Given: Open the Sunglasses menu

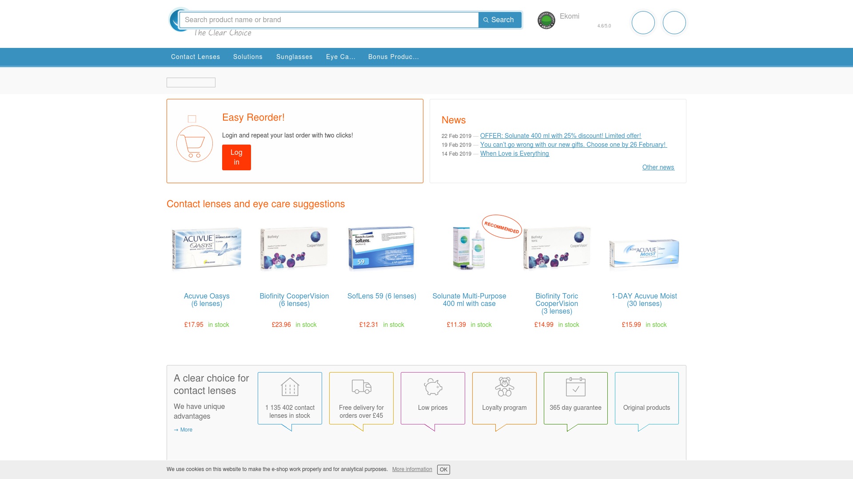Looking at the screenshot, I should click(295, 57).
